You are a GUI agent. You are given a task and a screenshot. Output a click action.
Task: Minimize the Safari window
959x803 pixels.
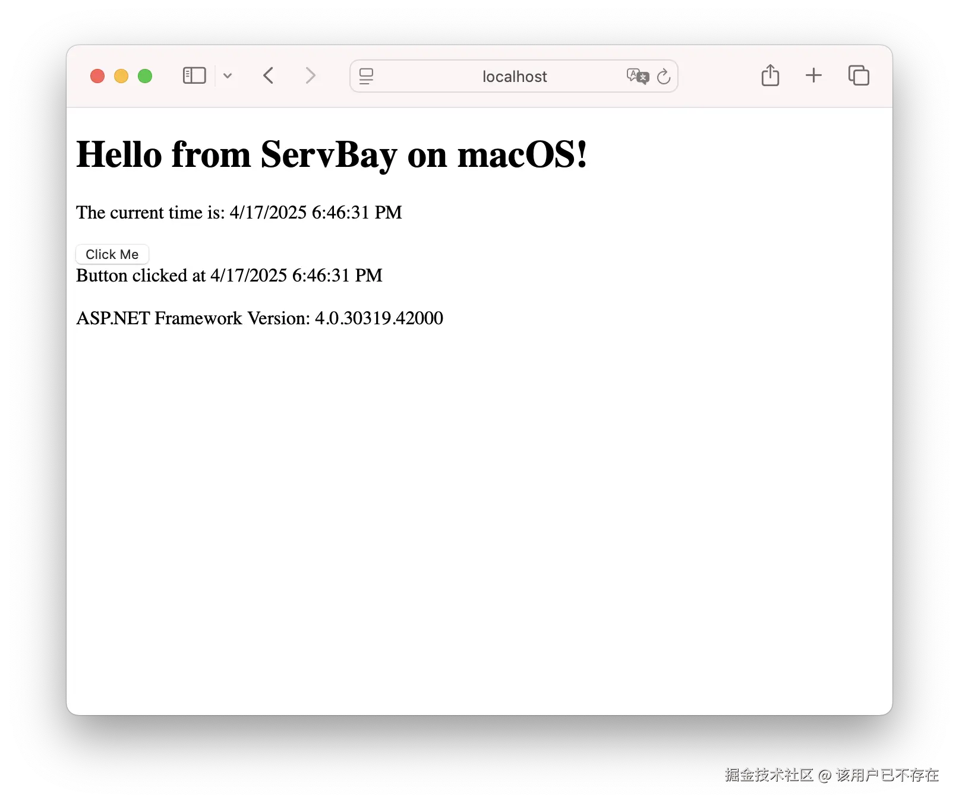point(121,76)
